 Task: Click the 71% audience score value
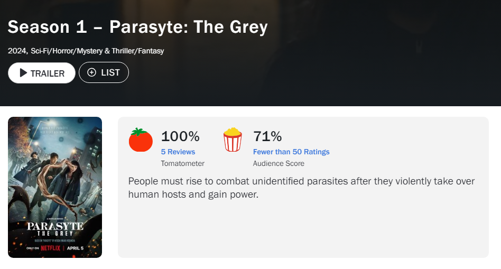point(267,136)
